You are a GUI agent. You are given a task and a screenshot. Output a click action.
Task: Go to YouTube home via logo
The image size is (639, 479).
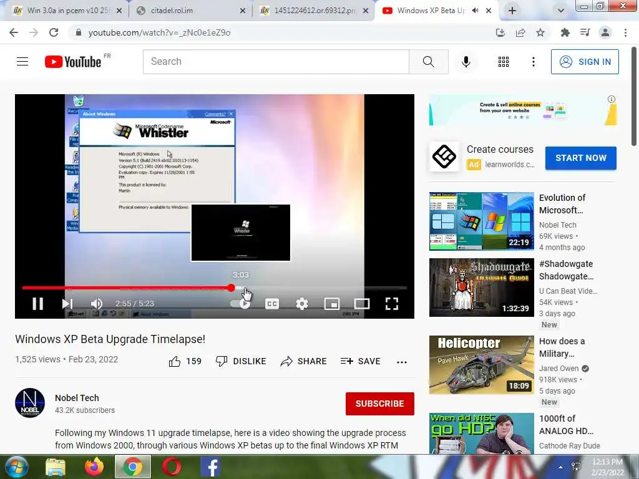[x=73, y=62]
